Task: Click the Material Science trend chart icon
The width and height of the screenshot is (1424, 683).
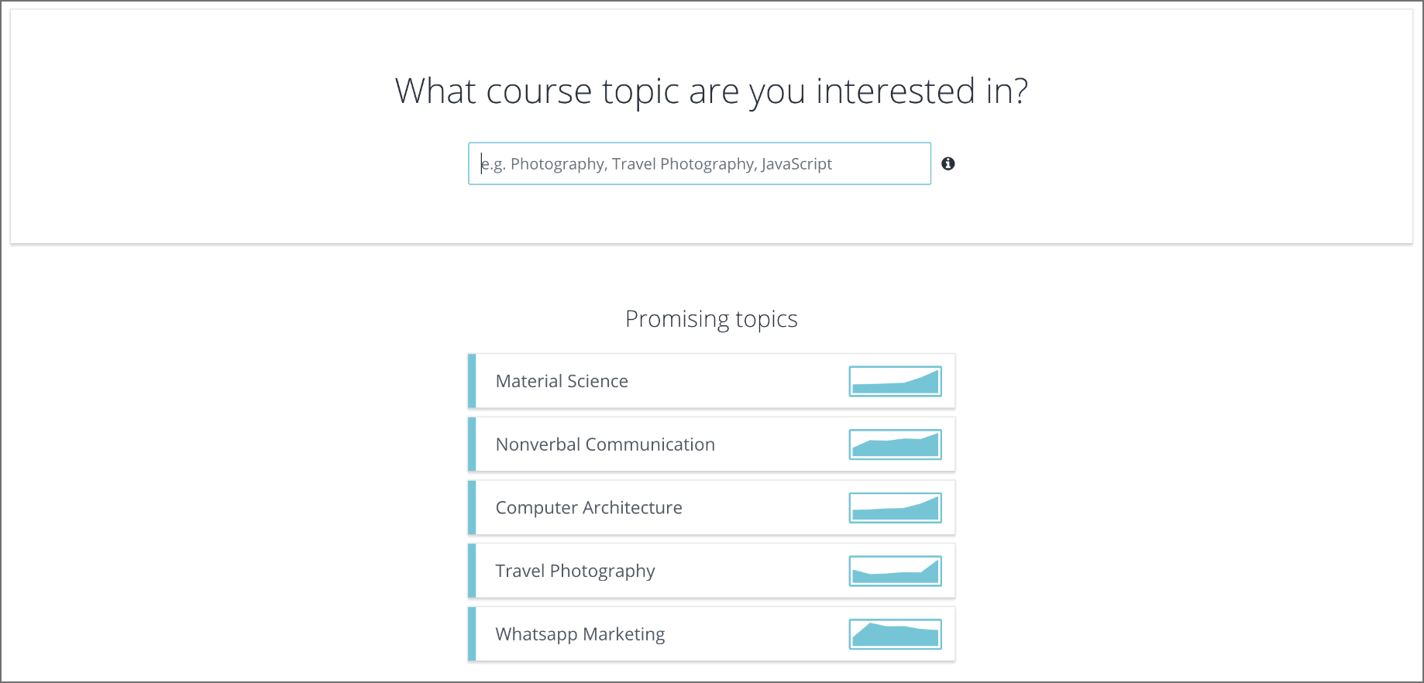Action: tap(895, 381)
